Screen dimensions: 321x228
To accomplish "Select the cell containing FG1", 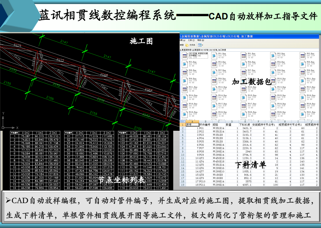I will (x=201, y=128).
